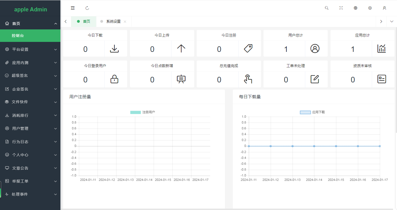The image size is (397, 210).
Task: Click the edit note icon in 工单未处理 card
Action: 315,79
